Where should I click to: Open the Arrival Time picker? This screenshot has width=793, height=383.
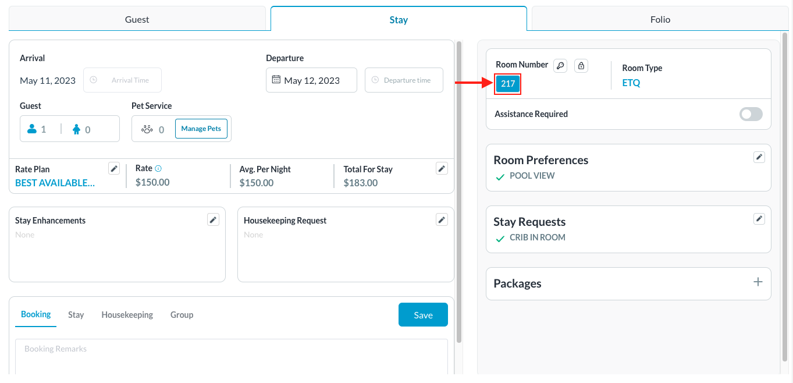click(123, 80)
